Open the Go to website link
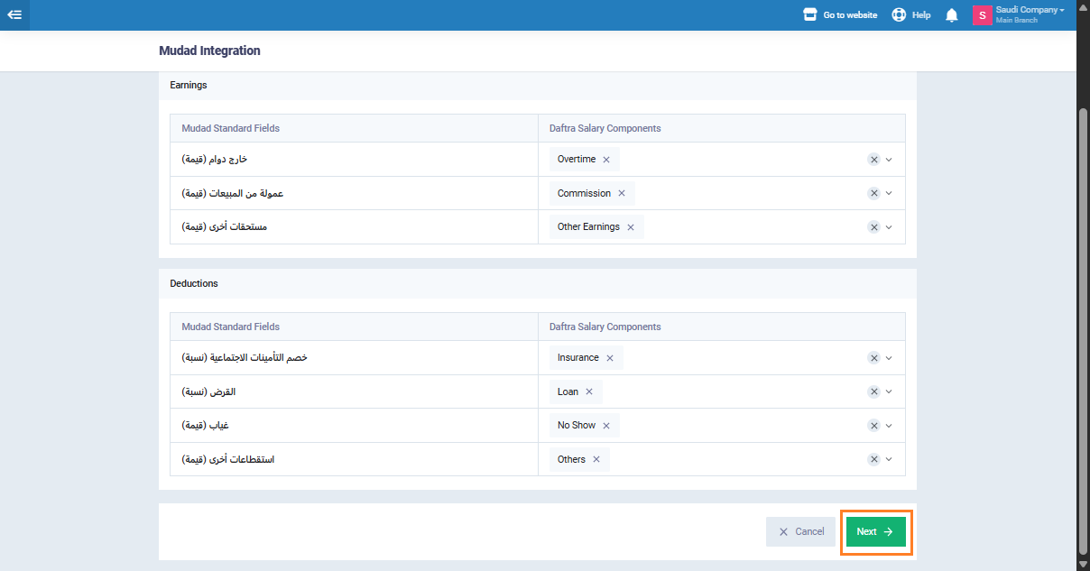 pos(849,15)
